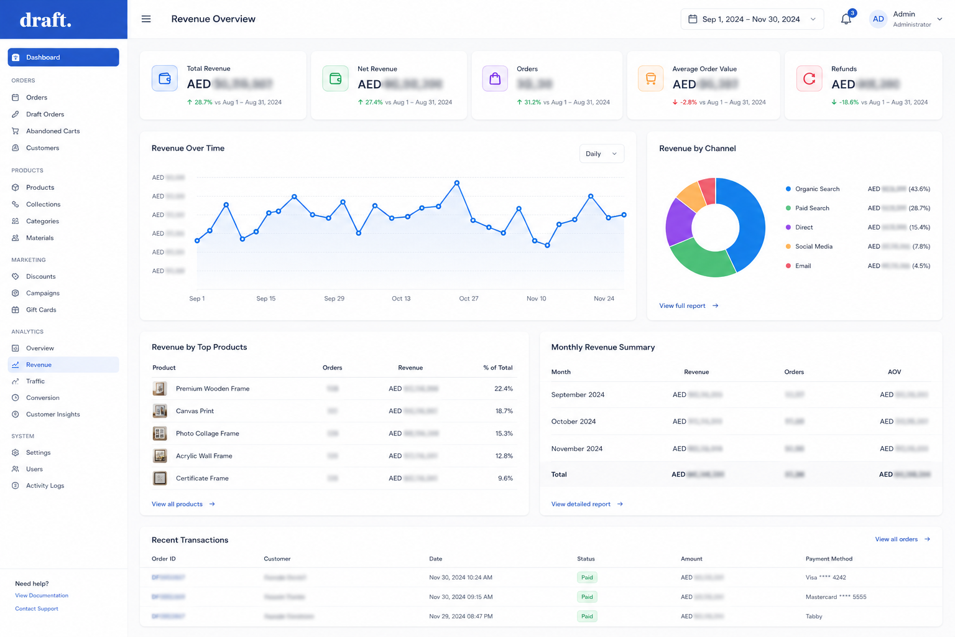Click the Materials sidebar icon
955x637 pixels.
point(16,238)
